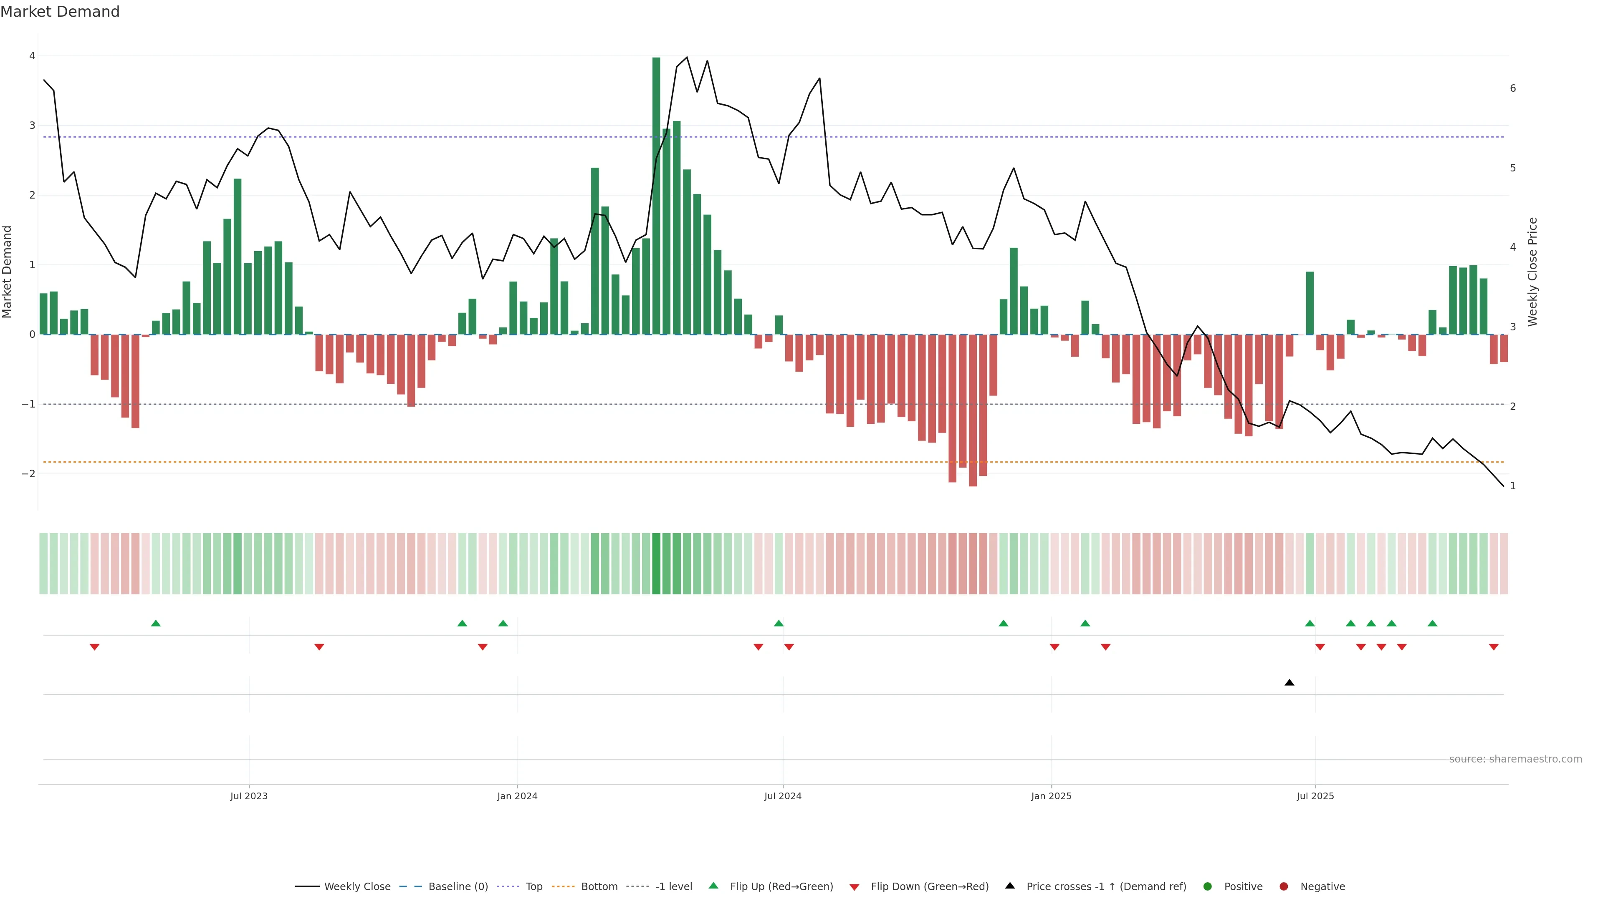This screenshot has width=1603, height=901.
Task: Click the first green flip-up marker on left
Action: tap(156, 623)
